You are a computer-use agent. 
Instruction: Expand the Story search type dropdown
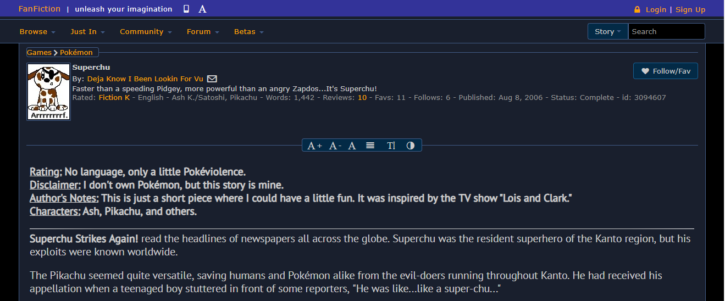608,31
